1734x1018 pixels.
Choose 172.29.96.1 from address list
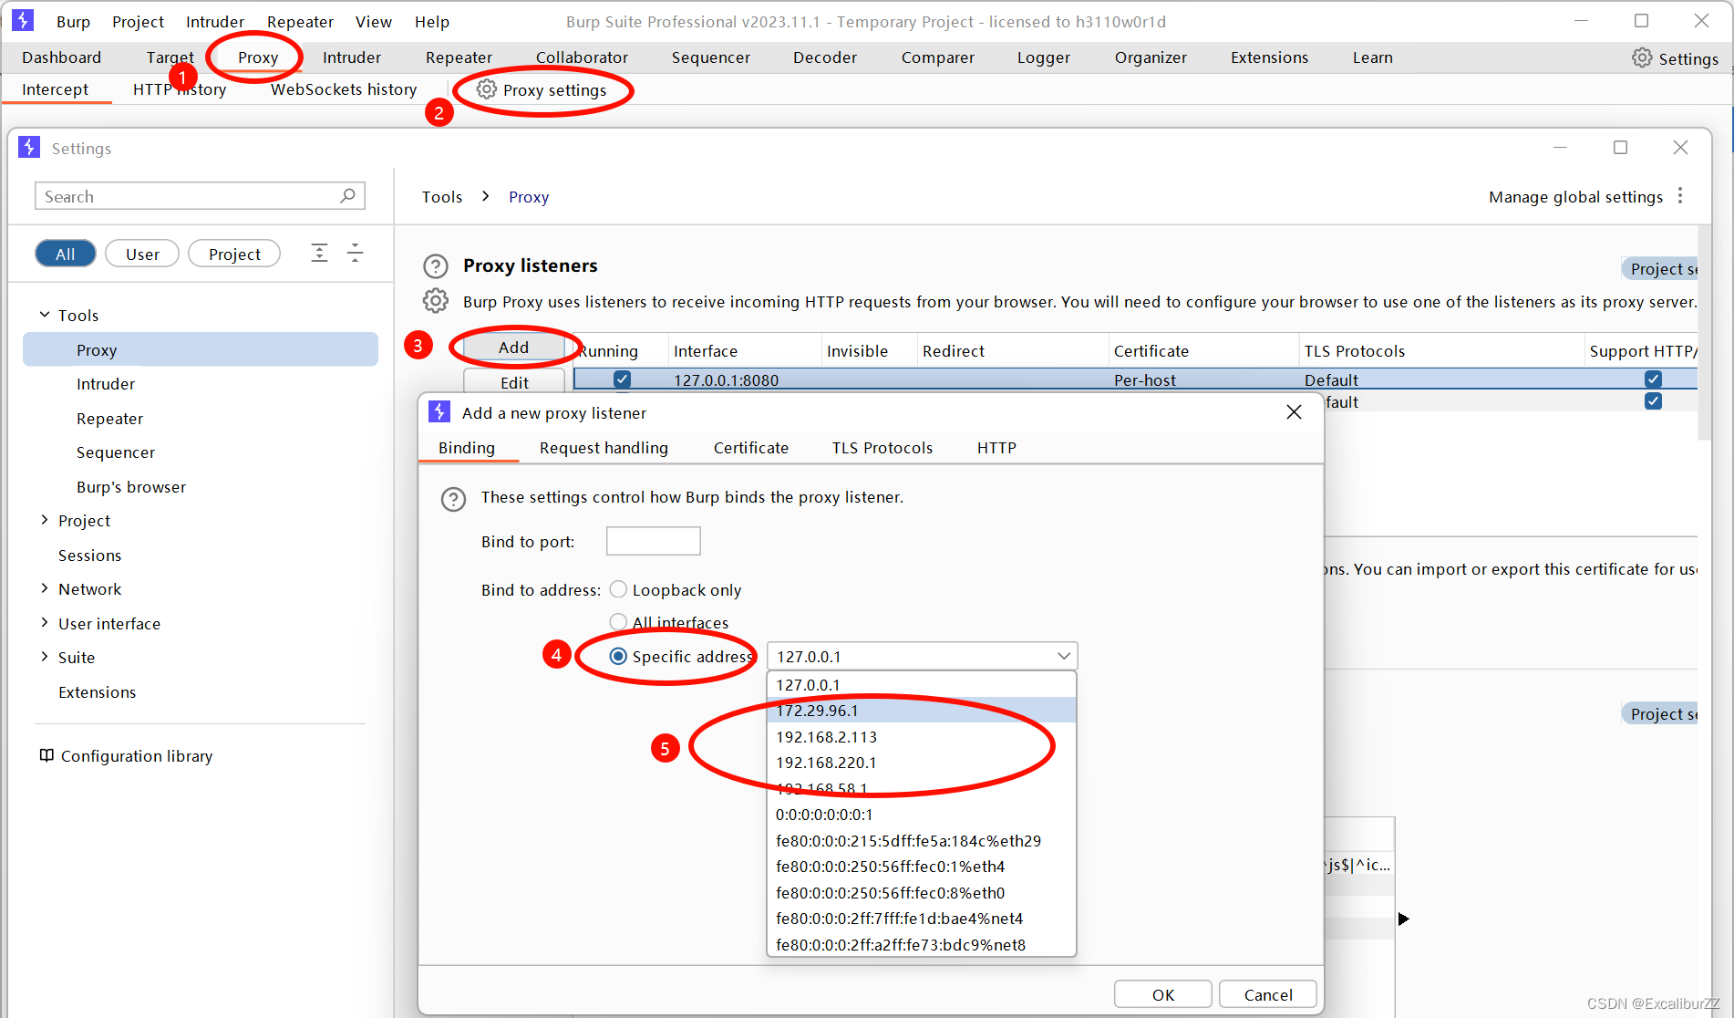[x=922, y=711]
